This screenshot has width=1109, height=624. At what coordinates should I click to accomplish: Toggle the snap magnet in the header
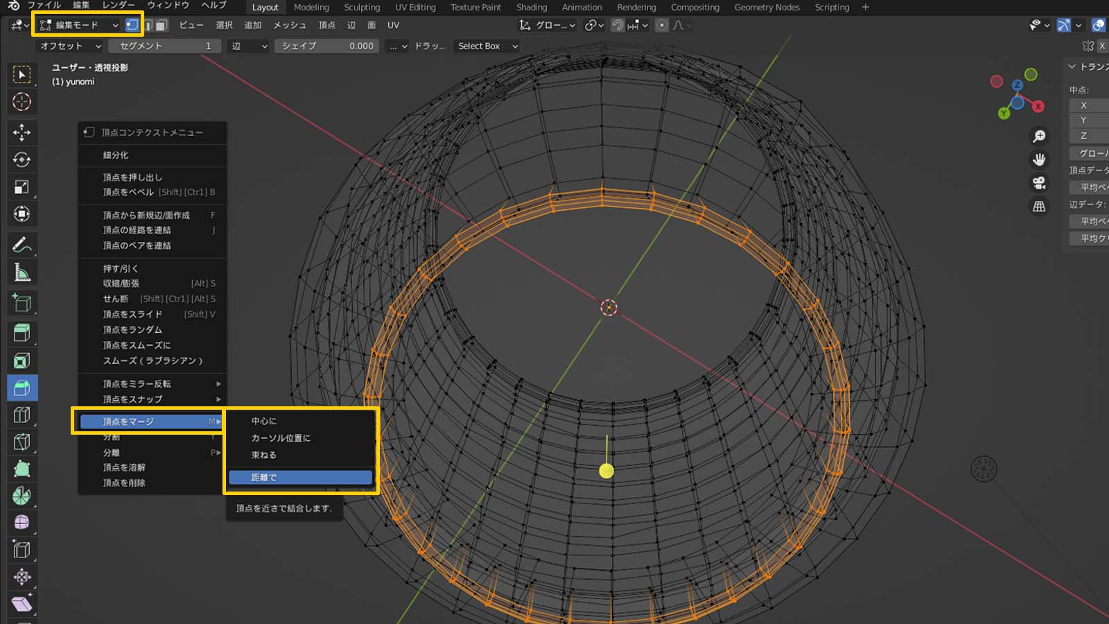[x=618, y=25]
